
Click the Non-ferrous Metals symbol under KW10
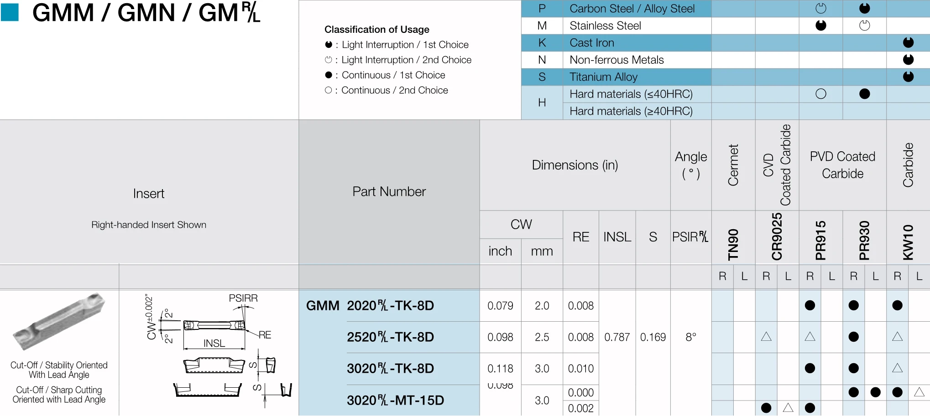click(908, 60)
